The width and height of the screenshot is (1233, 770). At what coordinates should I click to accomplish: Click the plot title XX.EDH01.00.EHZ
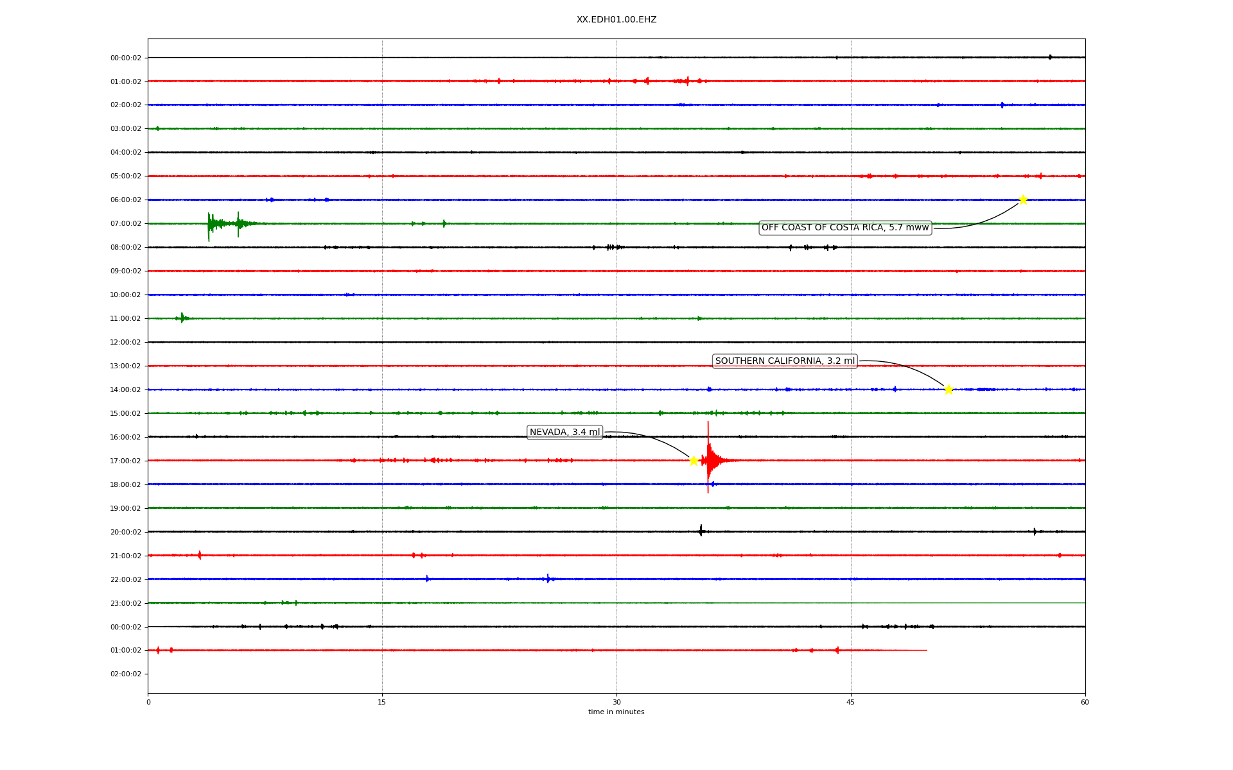pos(616,20)
